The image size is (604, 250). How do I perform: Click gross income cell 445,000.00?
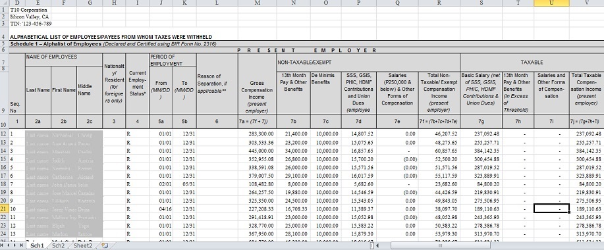pyautogui.click(x=257, y=151)
